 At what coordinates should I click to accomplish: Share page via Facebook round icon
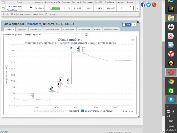143,5
